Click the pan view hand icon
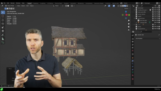161x91 pixels. click(129, 24)
